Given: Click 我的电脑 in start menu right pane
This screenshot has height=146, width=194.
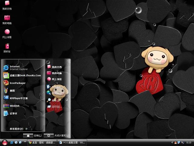Looking at the screenshot, I should pos(54,73).
